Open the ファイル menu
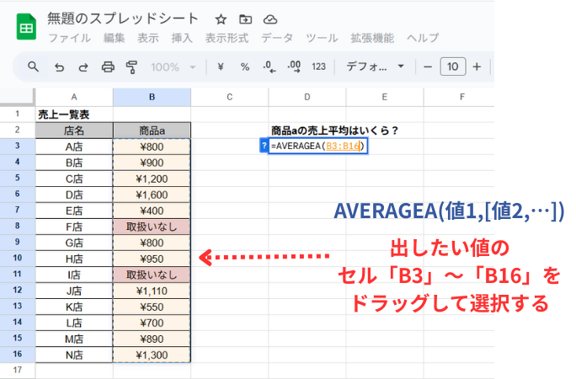Image resolution: width=576 pixels, height=379 pixels. tap(69, 38)
